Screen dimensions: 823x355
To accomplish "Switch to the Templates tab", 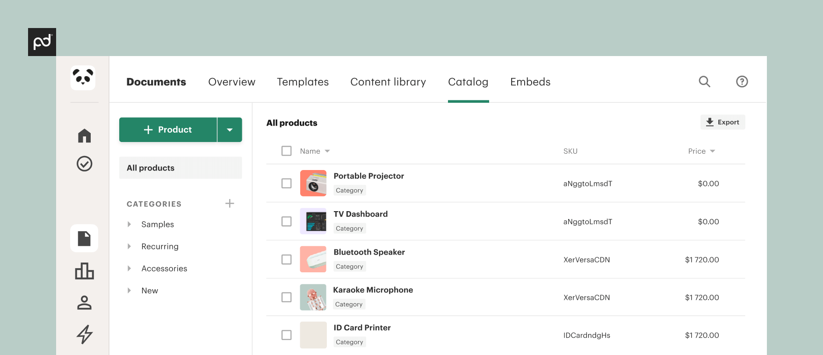I will (x=303, y=82).
